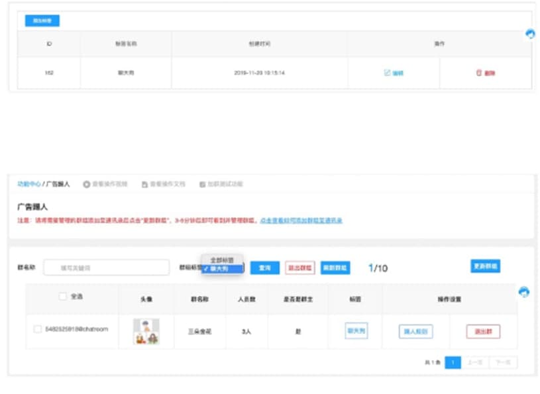
Task: Click the join test group icon
Action: pos(202,183)
